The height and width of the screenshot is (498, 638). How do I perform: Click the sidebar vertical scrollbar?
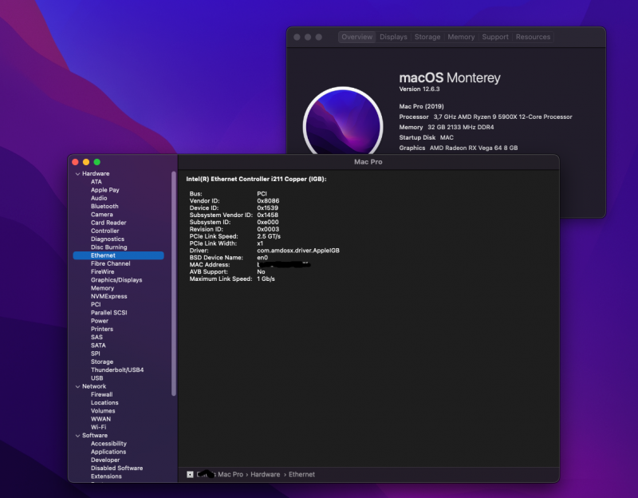[x=174, y=279]
